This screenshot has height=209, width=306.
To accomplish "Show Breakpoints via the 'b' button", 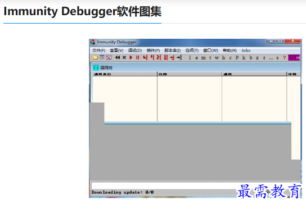I will click(251, 58).
